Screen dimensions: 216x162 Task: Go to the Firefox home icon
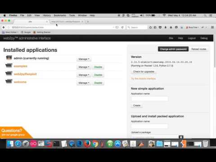pyautogui.click(x=171, y=27)
